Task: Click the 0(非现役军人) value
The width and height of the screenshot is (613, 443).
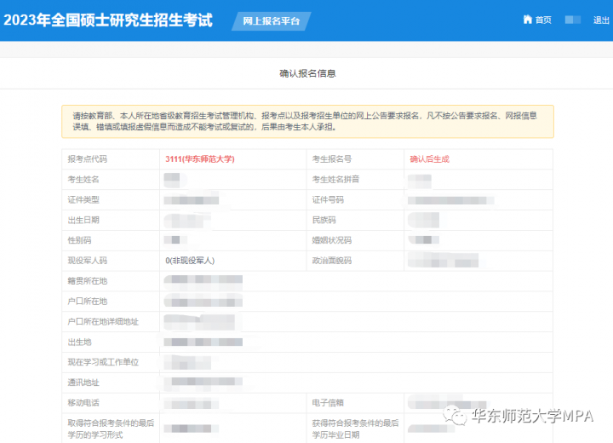Action: pyautogui.click(x=190, y=261)
